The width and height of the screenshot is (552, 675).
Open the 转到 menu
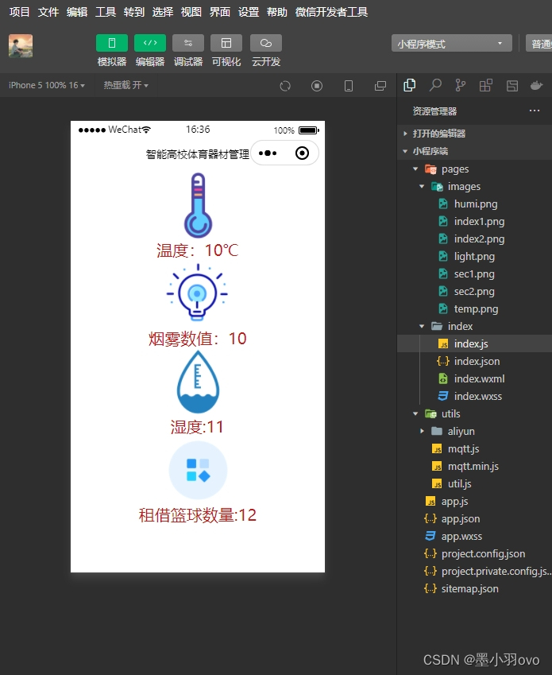(134, 12)
